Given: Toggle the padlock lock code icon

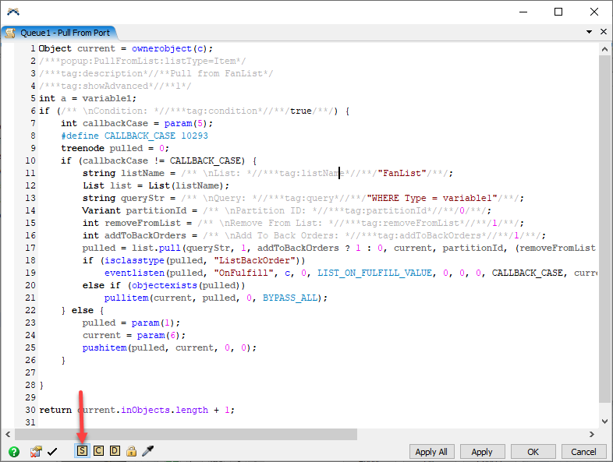Looking at the screenshot, I should (x=131, y=451).
